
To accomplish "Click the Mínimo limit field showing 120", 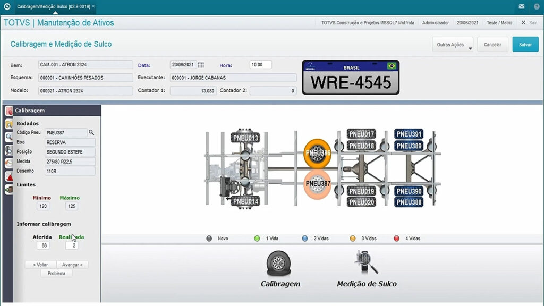I will (x=43, y=206).
